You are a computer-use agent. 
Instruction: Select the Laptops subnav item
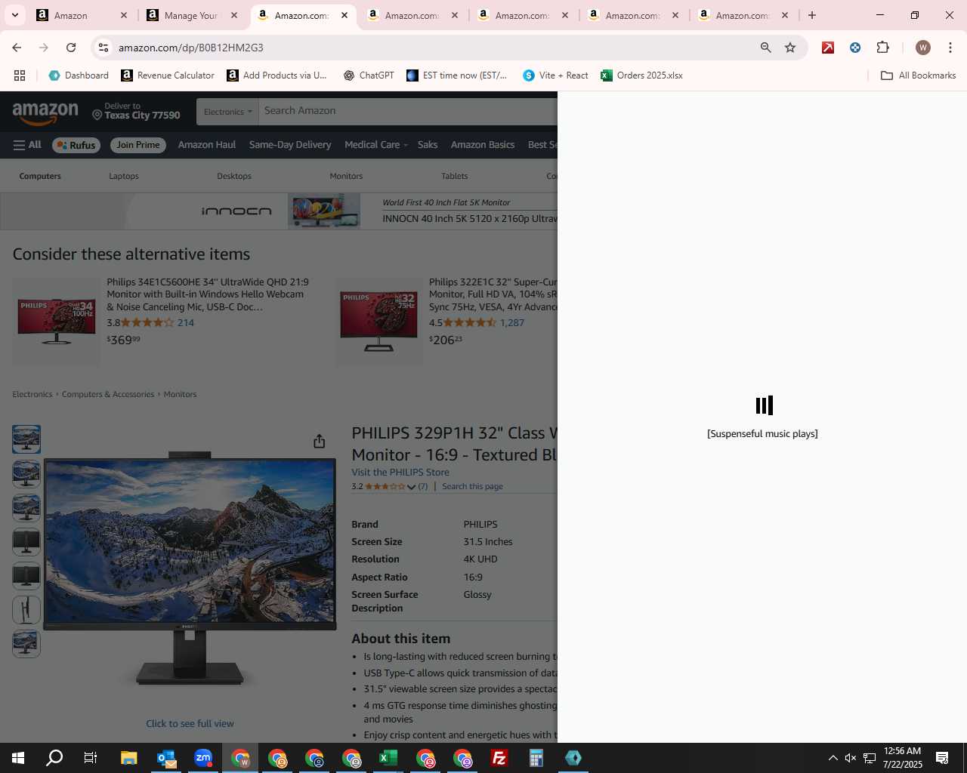point(124,176)
